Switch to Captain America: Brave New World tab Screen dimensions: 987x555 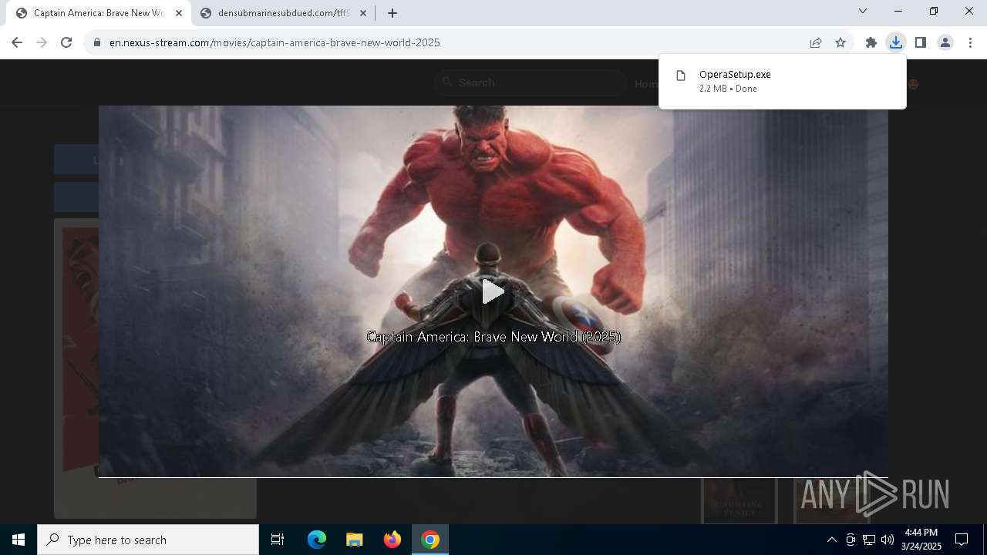[99, 13]
